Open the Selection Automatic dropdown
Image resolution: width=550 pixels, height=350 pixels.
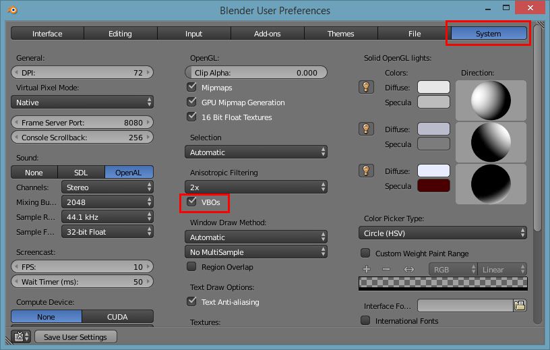[256, 152]
